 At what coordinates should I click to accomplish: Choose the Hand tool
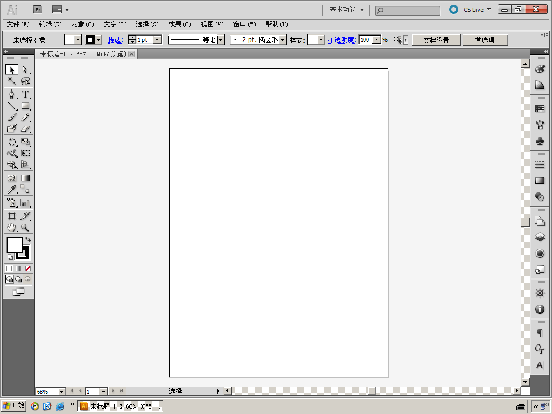pos(12,228)
